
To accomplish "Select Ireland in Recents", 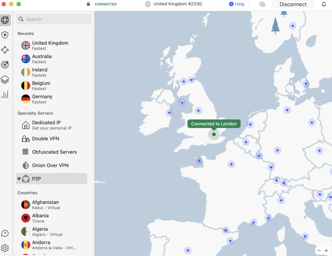I will tap(52, 72).
